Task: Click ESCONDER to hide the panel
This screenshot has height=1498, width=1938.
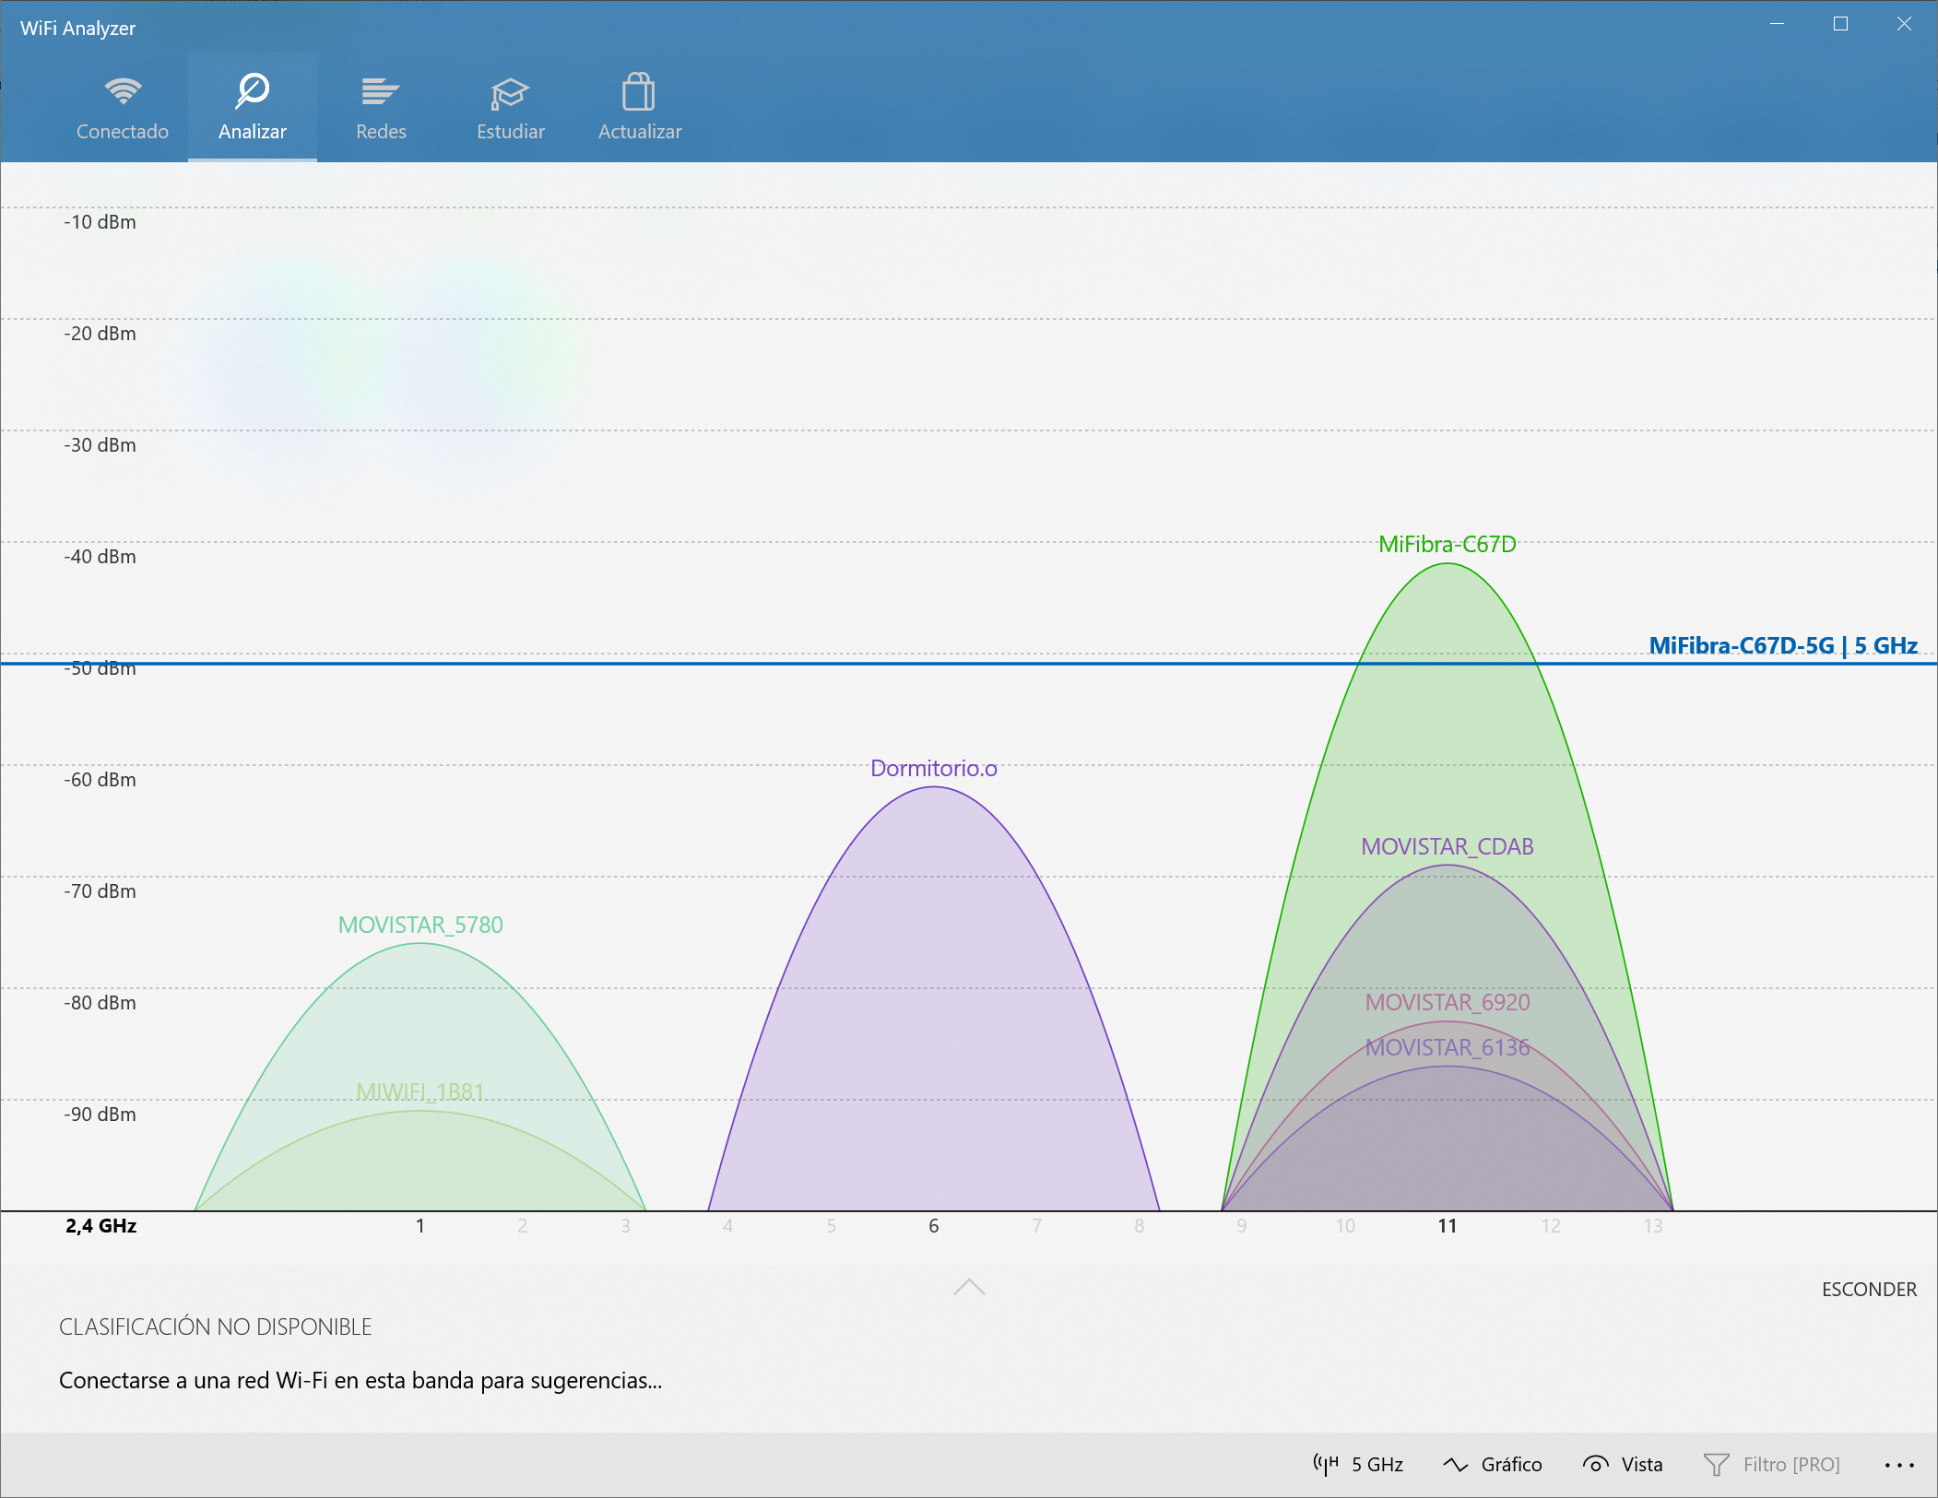Action: click(x=1868, y=1289)
